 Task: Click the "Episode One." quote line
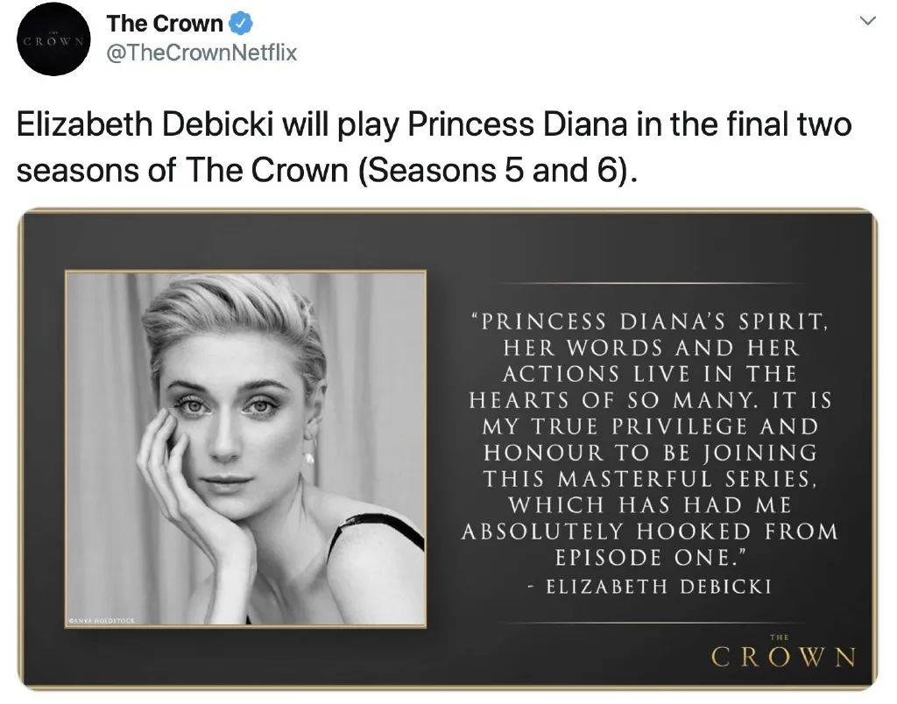pyautogui.click(x=649, y=557)
